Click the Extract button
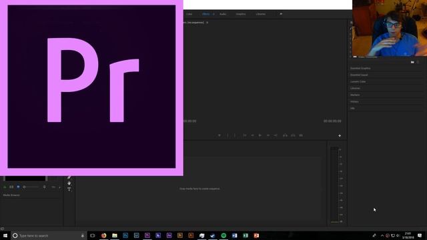The width and height of the screenshot is (427, 240). click(293, 135)
